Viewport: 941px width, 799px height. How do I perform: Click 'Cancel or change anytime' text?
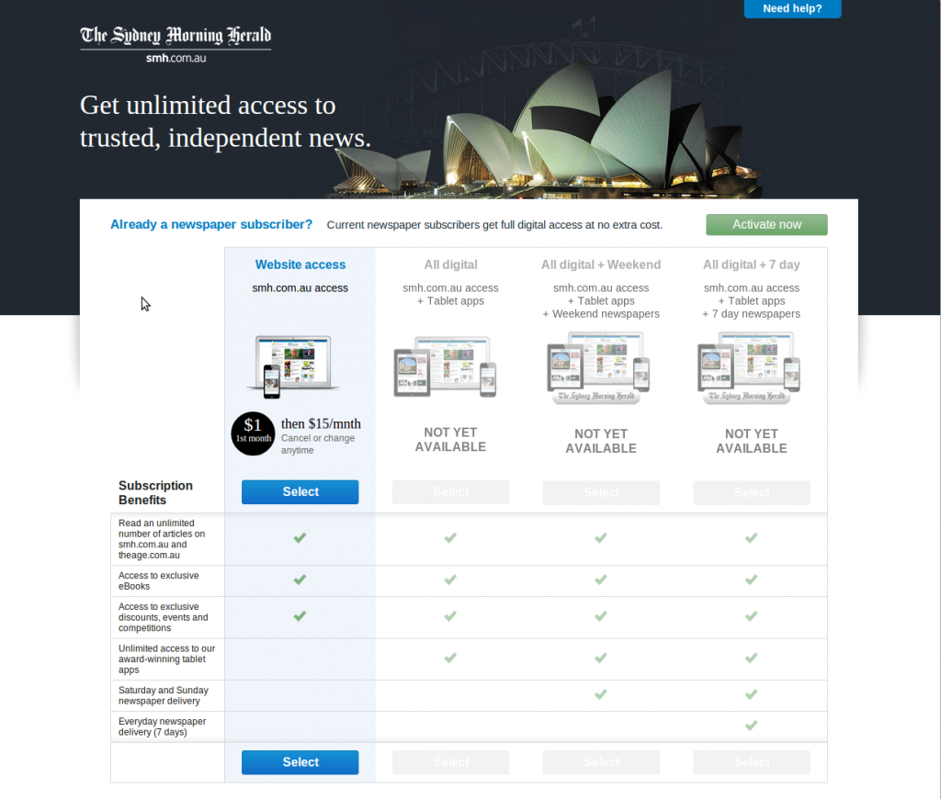coord(318,444)
